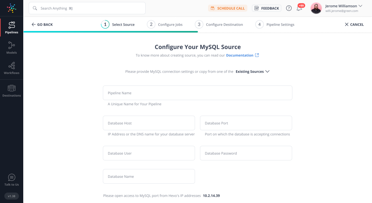372x203 pixels.
Task: Click Go Back
Action: (x=42, y=25)
